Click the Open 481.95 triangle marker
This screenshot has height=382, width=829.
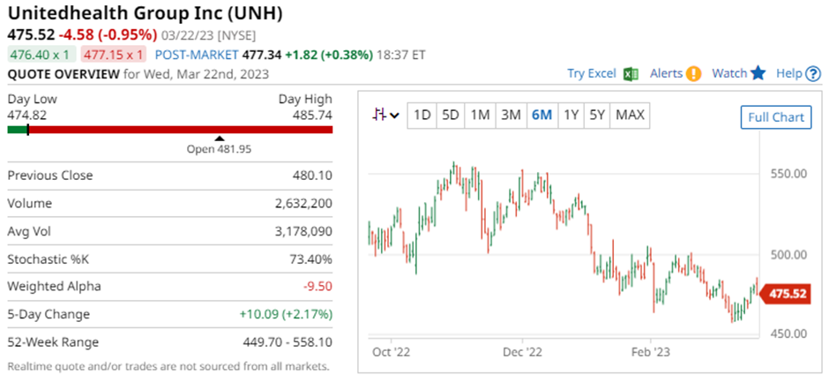(220, 138)
